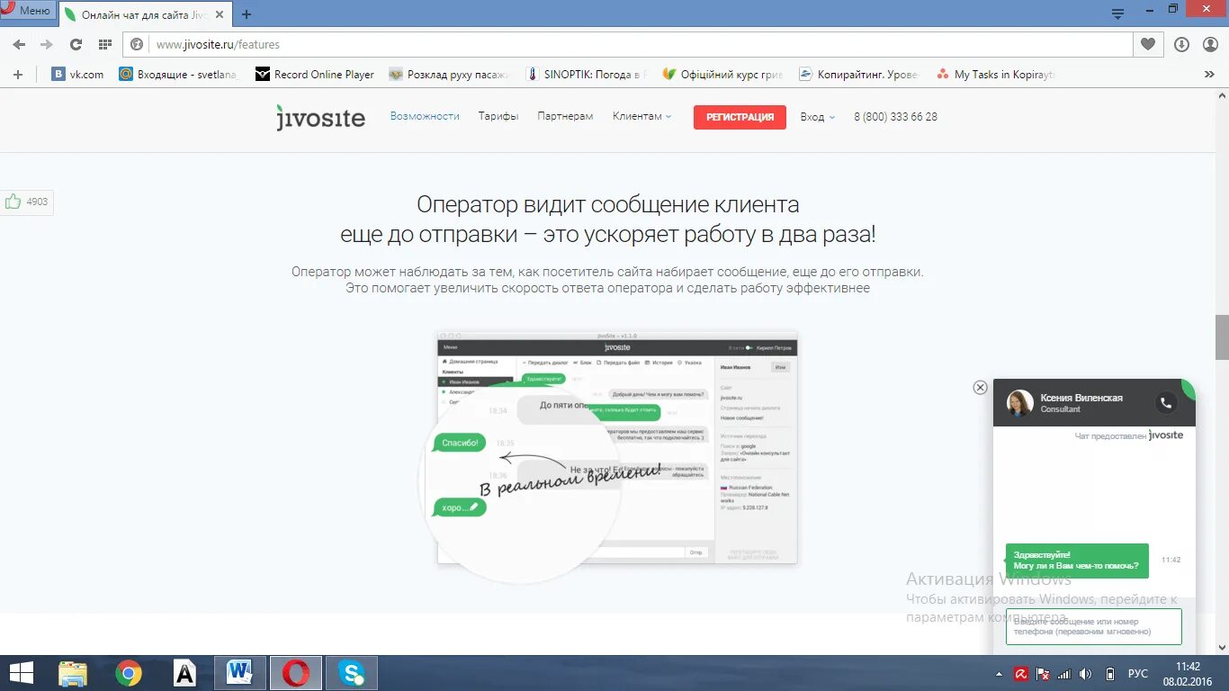
Task: Open the vk.com bookmark
Action: click(77, 75)
